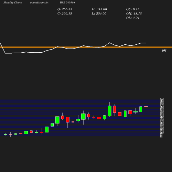Viewport: 172px width, 172px height.
Task: Click the 'Monthly Charts' title text
Action: pyautogui.click(x=13, y=2)
